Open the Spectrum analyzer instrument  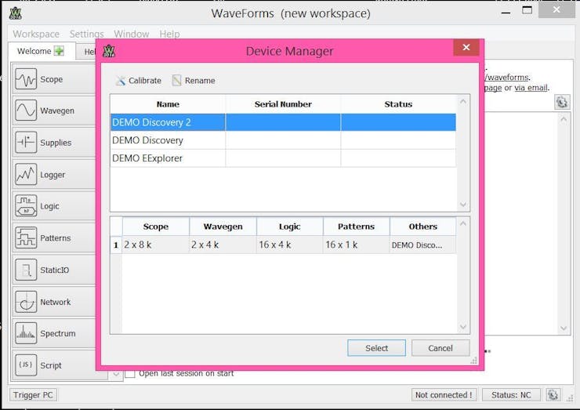click(x=54, y=333)
